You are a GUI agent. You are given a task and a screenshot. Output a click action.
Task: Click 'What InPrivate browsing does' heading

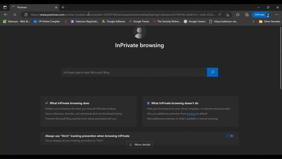click(x=70, y=103)
